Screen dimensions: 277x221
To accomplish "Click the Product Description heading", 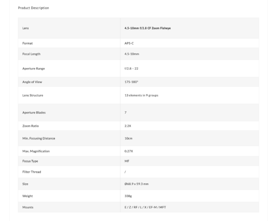I will (x=33, y=8).
